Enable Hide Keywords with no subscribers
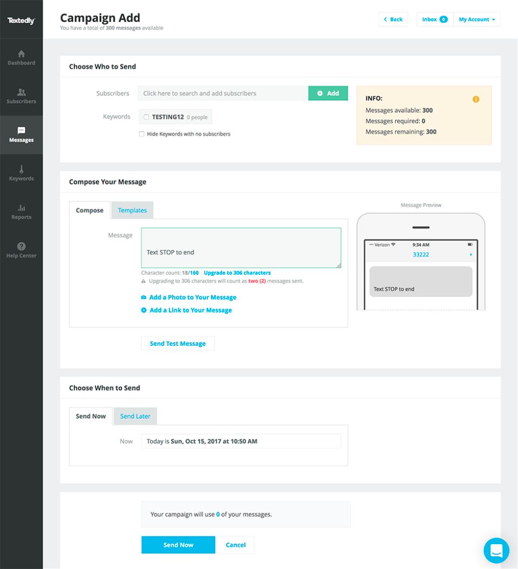Image resolution: width=518 pixels, height=569 pixels. 141,134
